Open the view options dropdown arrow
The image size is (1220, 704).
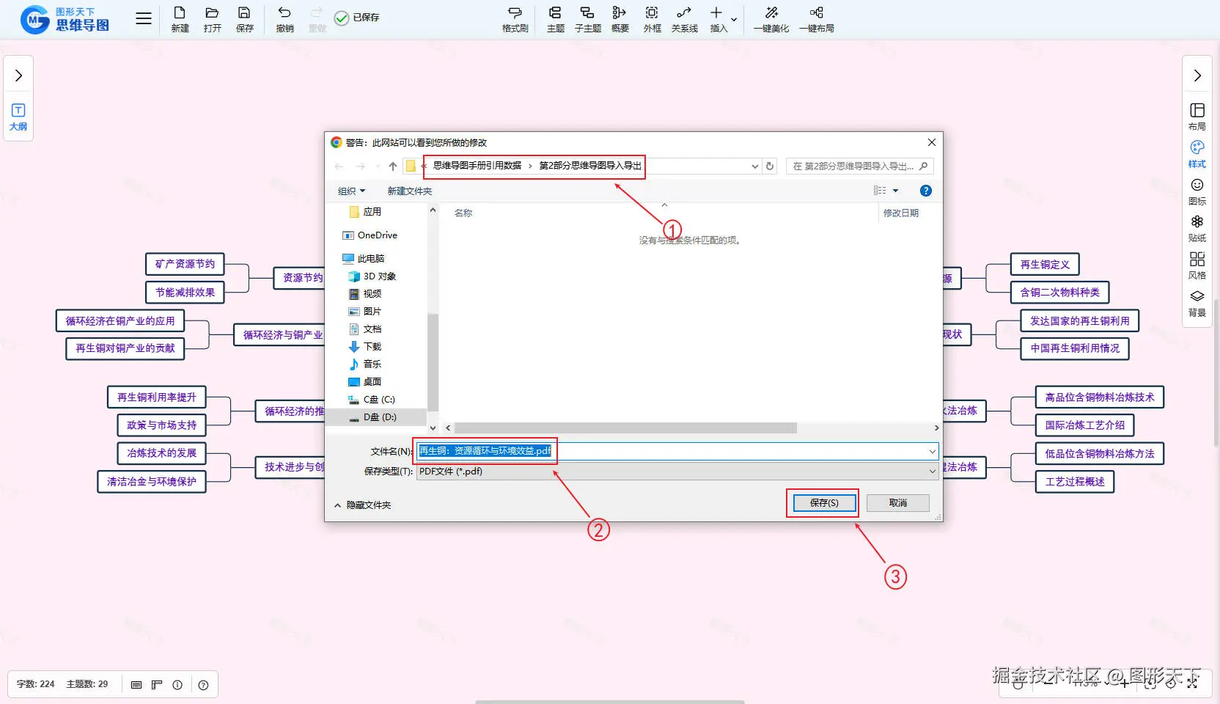pyautogui.click(x=895, y=191)
